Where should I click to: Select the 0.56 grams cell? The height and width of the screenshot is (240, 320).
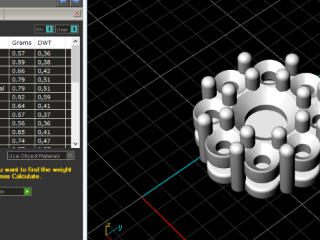click(22, 123)
